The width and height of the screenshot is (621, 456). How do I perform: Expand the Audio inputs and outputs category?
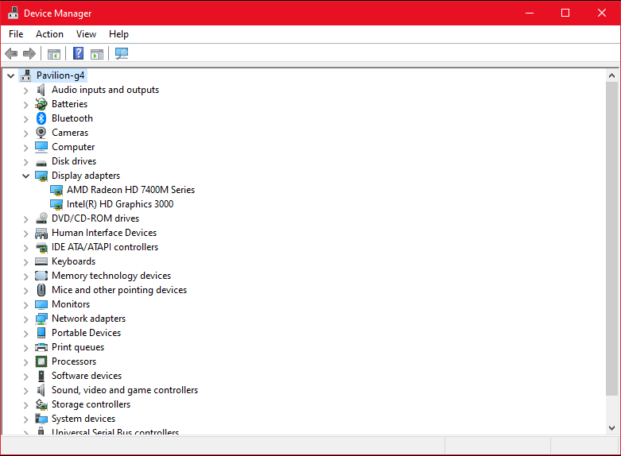click(x=25, y=91)
